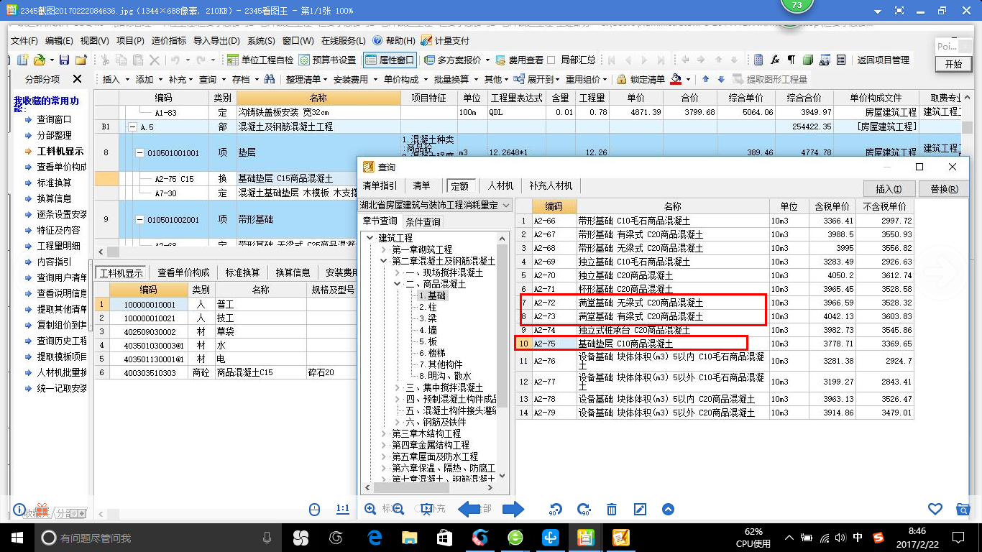Click the viewer slideshow play icon
Screen dimensions: 982x552
click(425, 509)
